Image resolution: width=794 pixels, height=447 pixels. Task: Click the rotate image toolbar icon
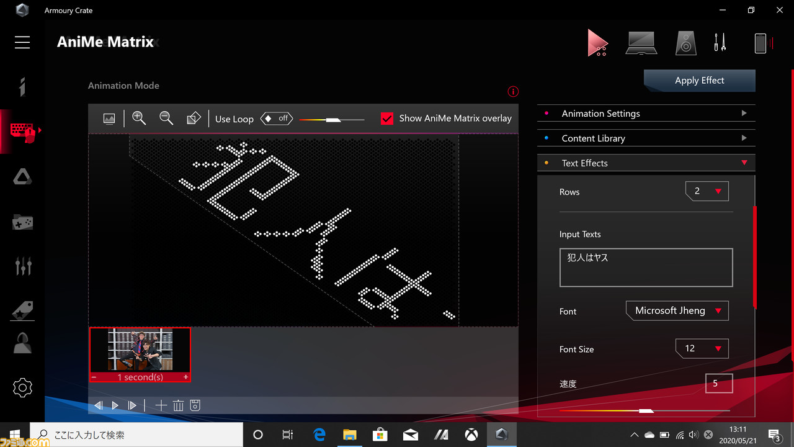[194, 118]
